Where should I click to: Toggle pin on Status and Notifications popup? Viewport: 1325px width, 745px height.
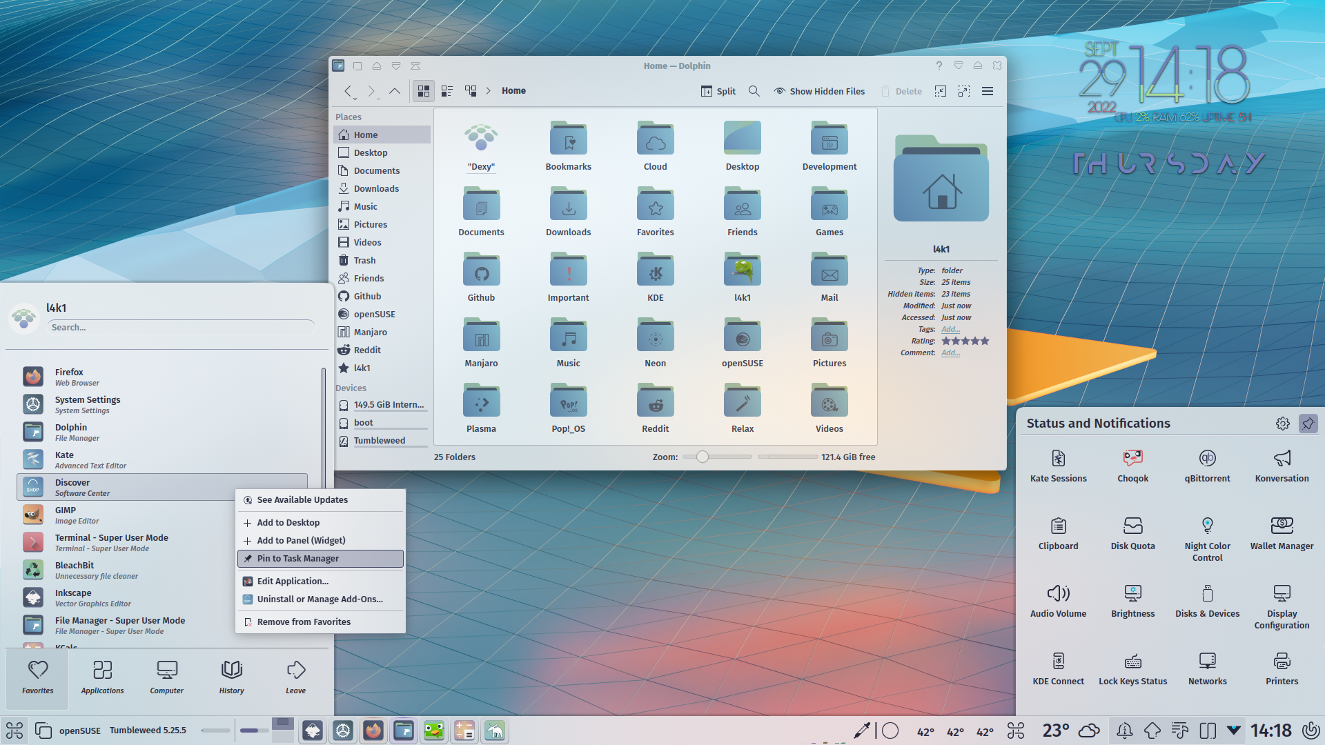1308,424
